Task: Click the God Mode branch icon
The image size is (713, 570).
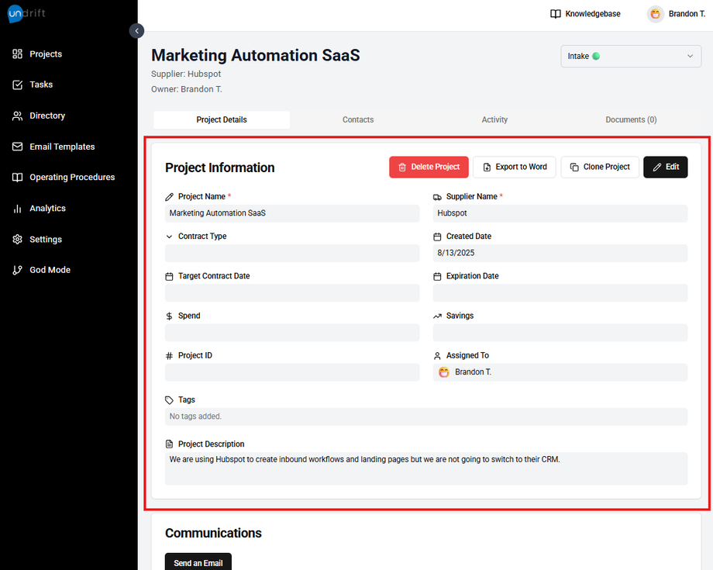Action: [x=17, y=270]
